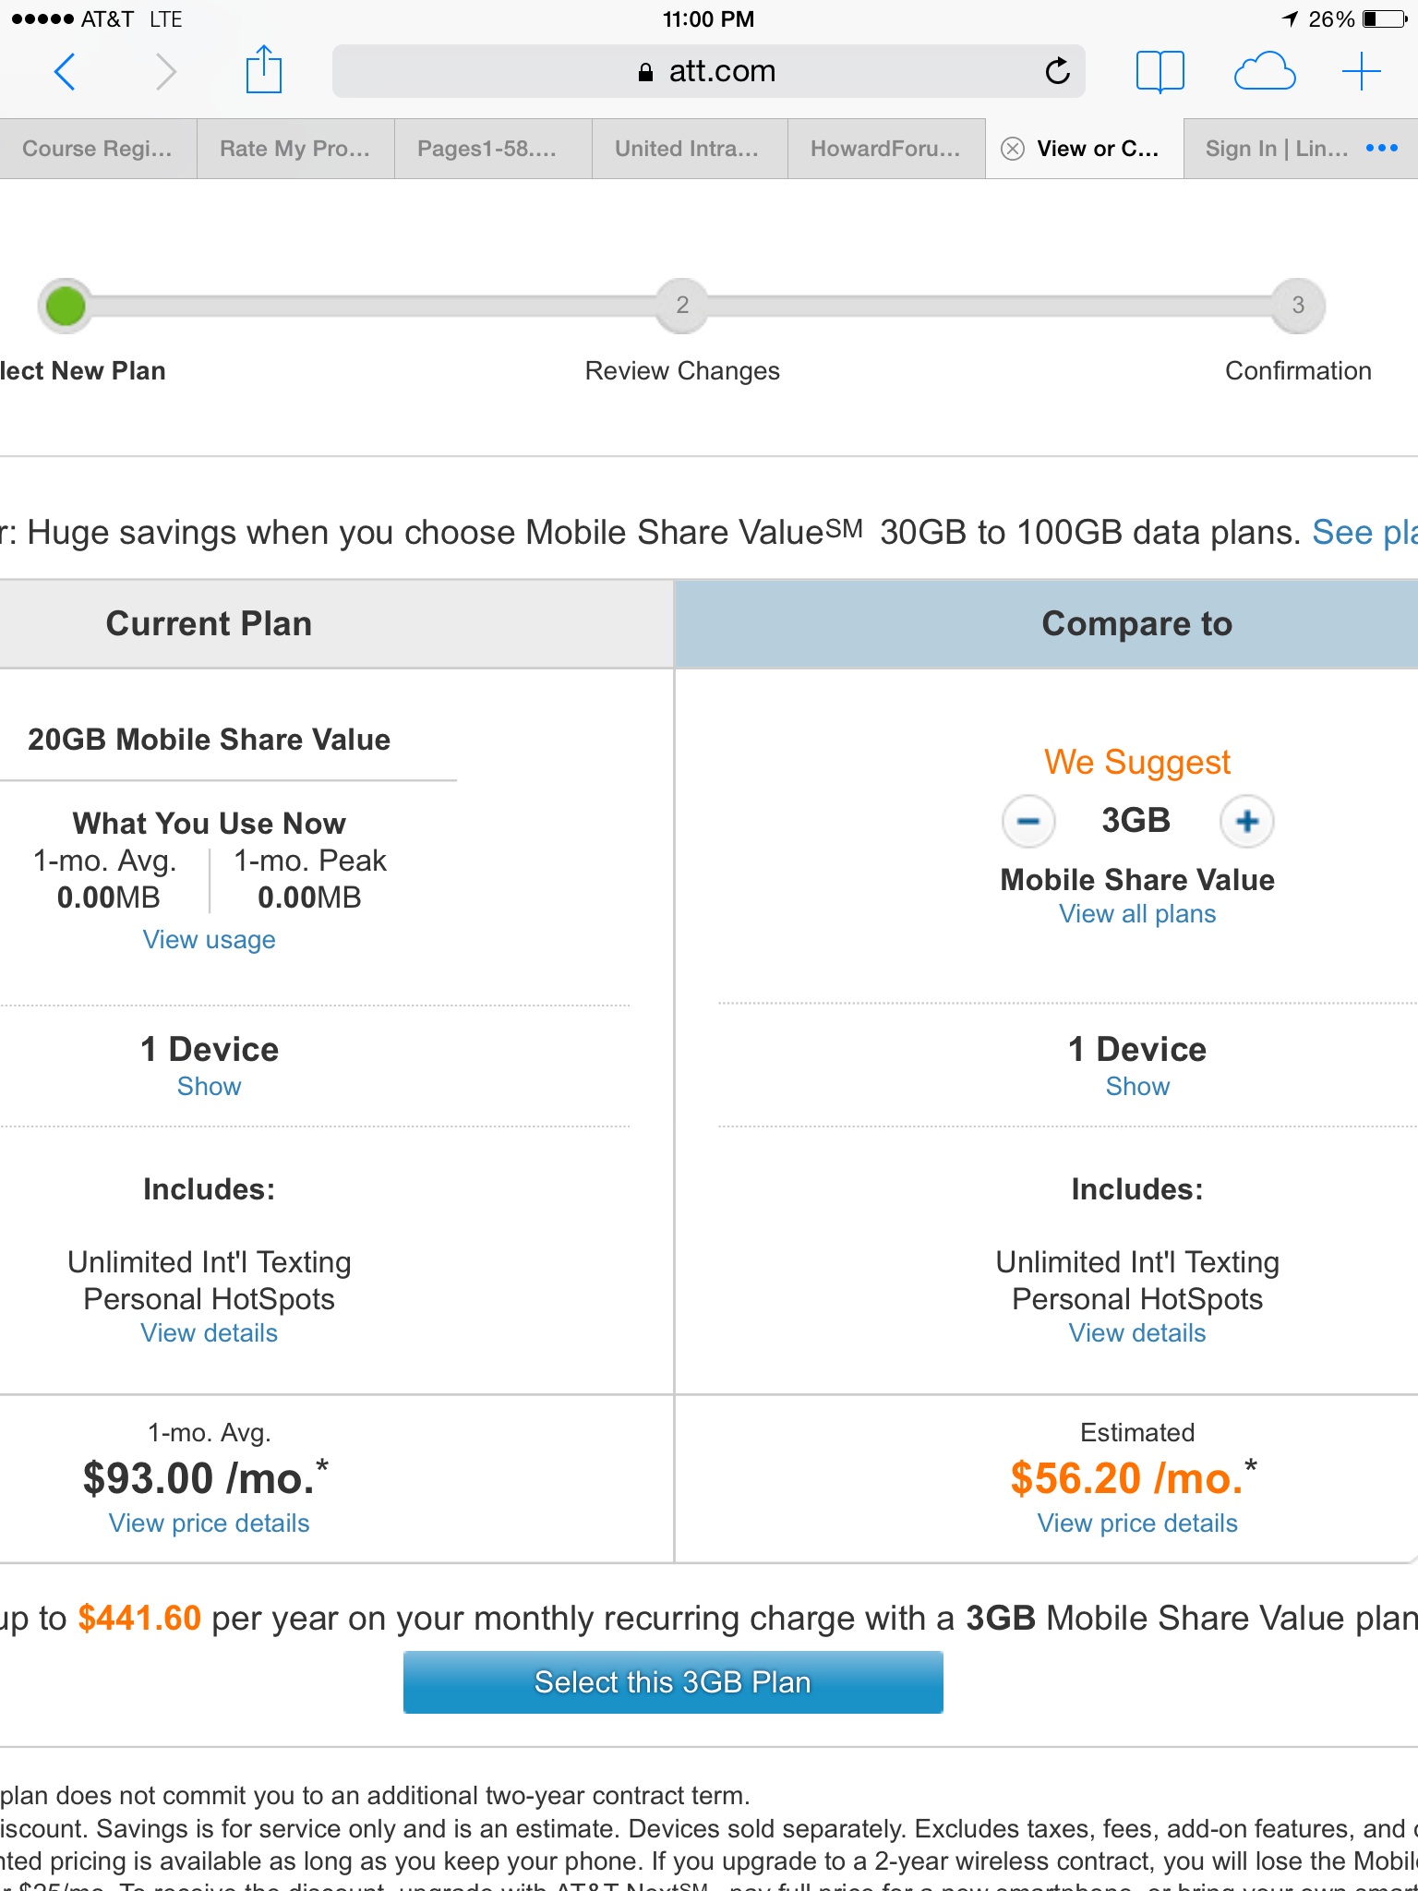Tap the location services arrow icon
Image resolution: width=1418 pixels, height=1891 pixels.
(x=1290, y=19)
